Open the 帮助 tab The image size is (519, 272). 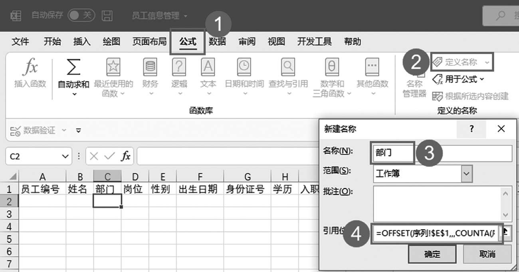(x=353, y=41)
